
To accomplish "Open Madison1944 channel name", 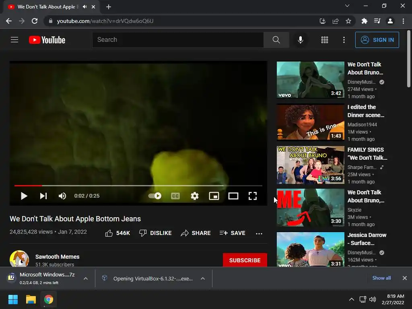I will pos(362,125).
